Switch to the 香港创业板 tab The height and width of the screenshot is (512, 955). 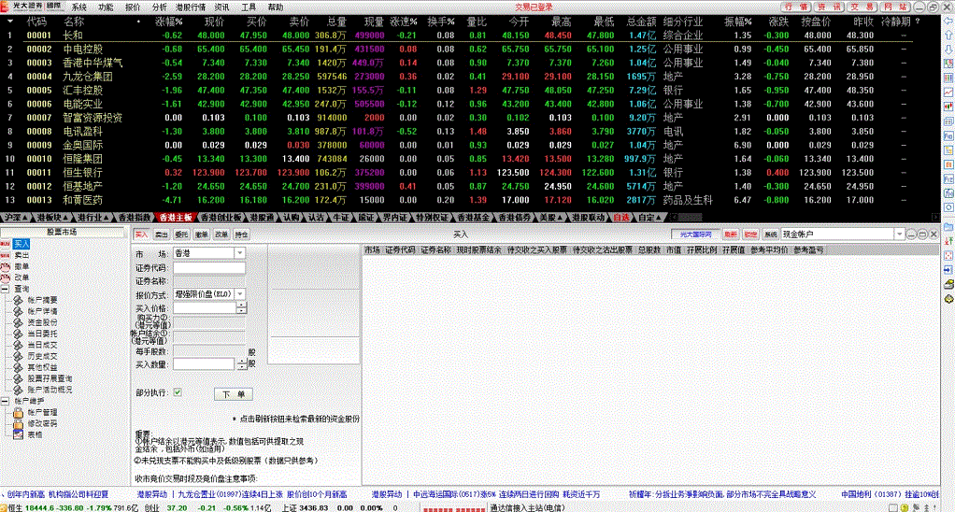point(221,218)
